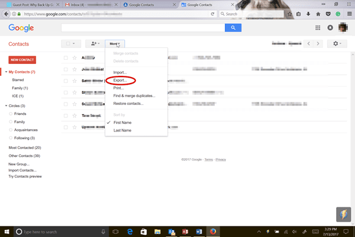Go to previous page of contacts
This screenshot has width=355, height=237.
tap(308, 43)
